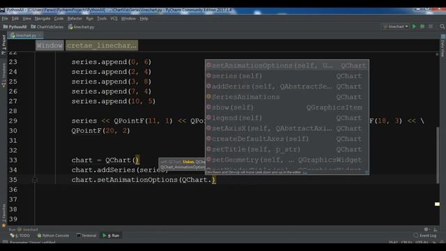
Task: Choose createDefaultAxes(self) completion suggestion
Action: [287, 139]
